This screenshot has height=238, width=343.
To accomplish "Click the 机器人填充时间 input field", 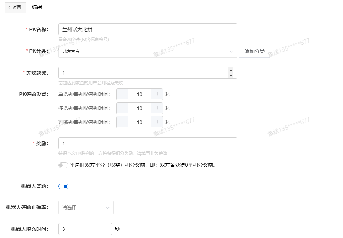I will (85, 229).
